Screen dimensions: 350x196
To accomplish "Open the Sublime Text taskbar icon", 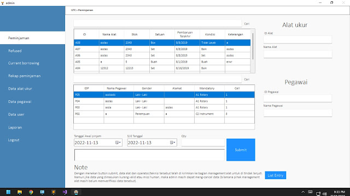I will pos(54,192).
